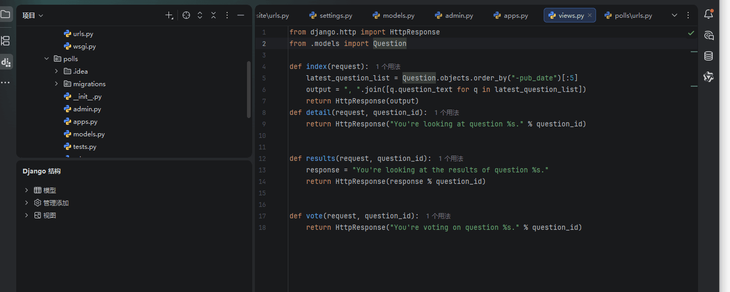Screen dimensions: 730x292
Task: Expand the migrations folder
Action: [x=57, y=84]
